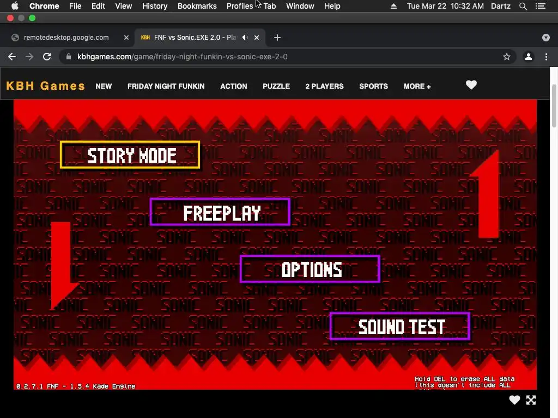The height and width of the screenshot is (418, 558).
Task: Open the Help menu
Action: (332, 6)
